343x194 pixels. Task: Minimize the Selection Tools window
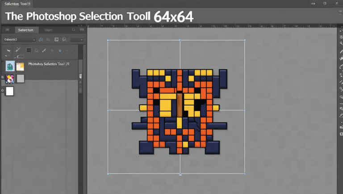[x=313, y=4]
